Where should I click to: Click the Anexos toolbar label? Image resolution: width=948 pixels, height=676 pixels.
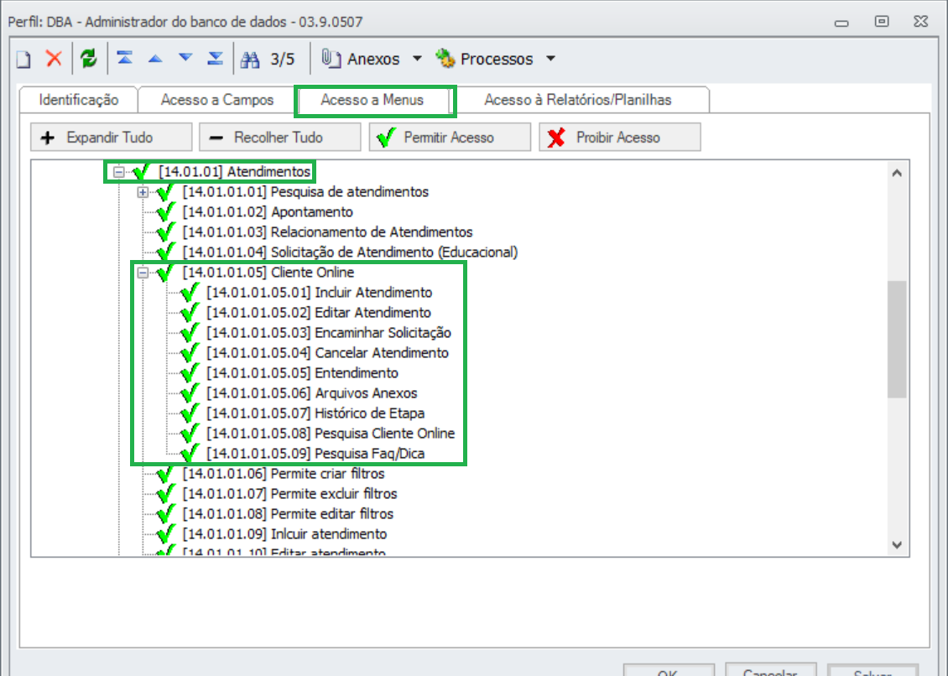point(373,60)
